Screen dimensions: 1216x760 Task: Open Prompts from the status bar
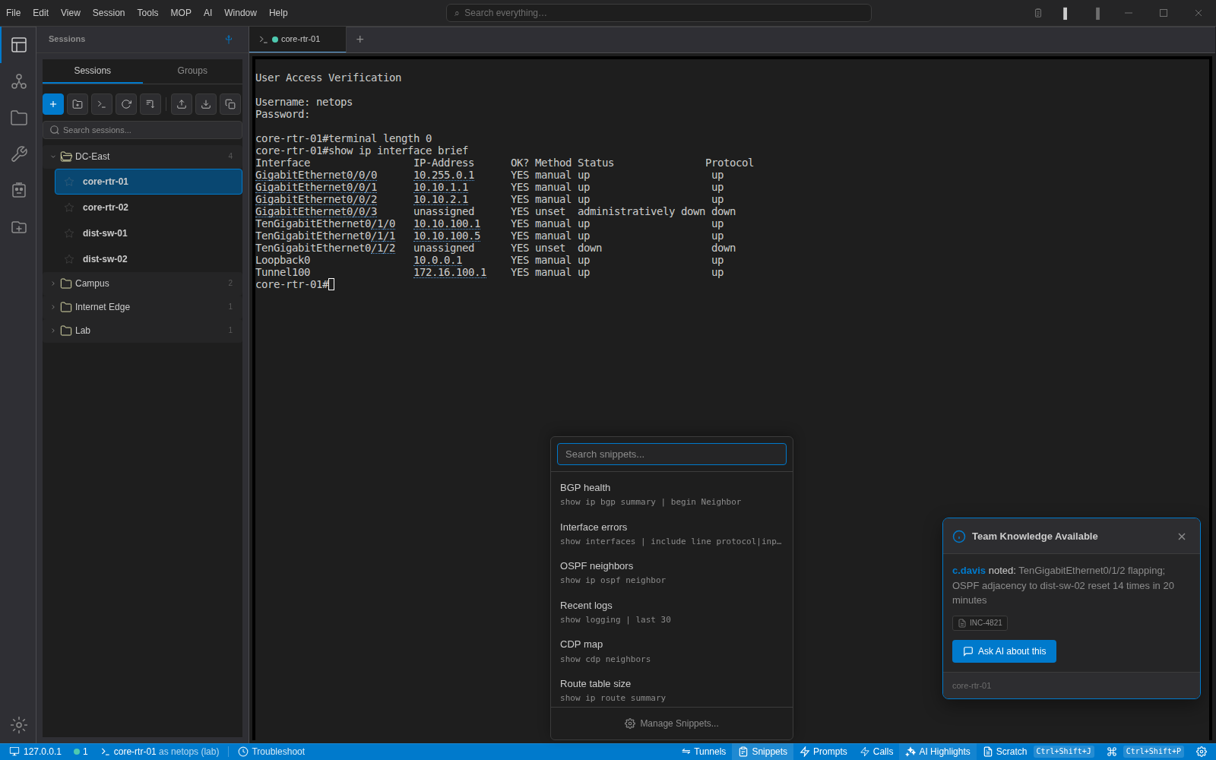823,752
